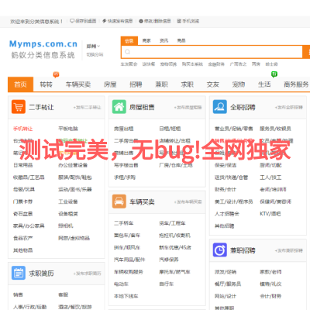Open the 郑州 city dropdown

coord(93,46)
